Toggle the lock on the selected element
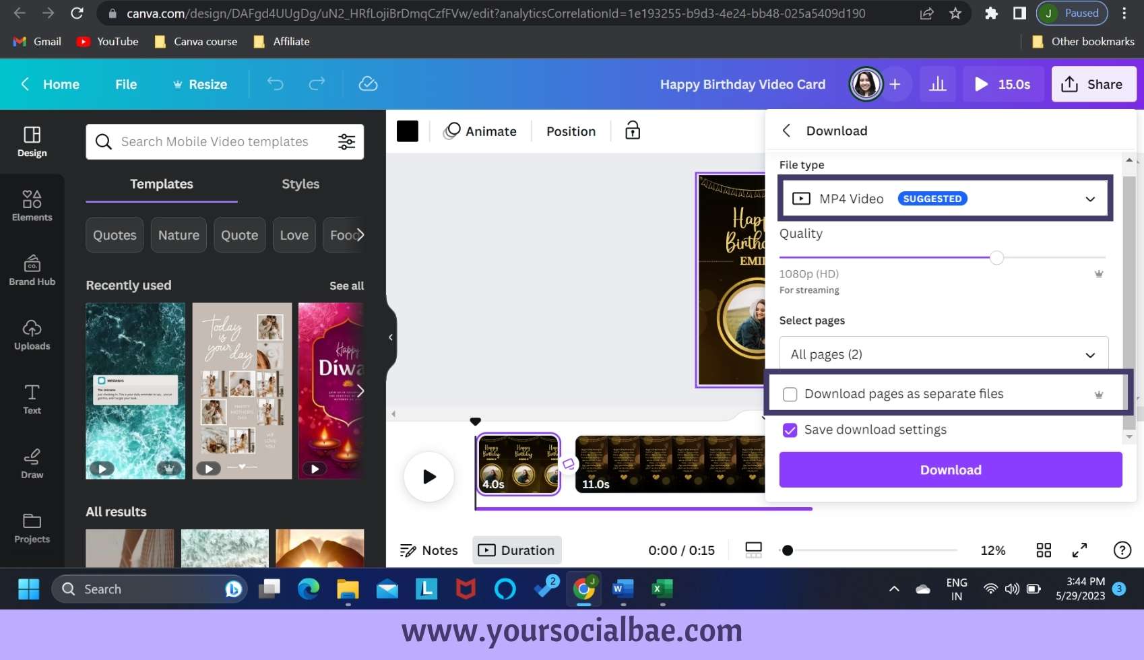The width and height of the screenshot is (1144, 660). 632,131
